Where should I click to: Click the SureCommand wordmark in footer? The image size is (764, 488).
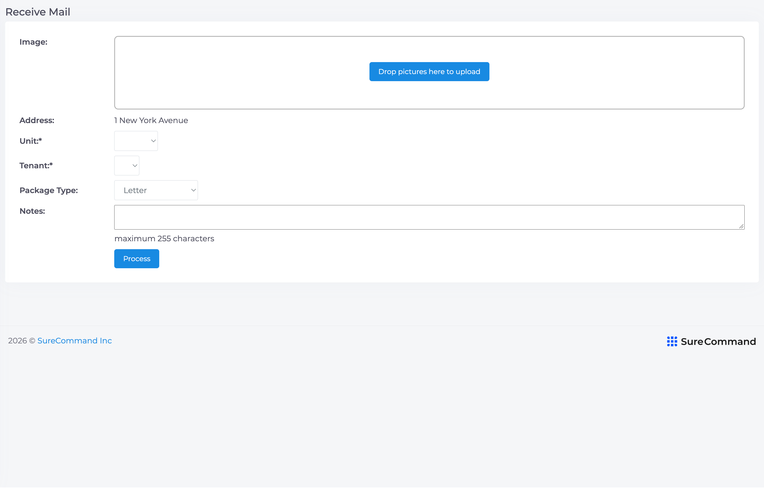pos(718,341)
